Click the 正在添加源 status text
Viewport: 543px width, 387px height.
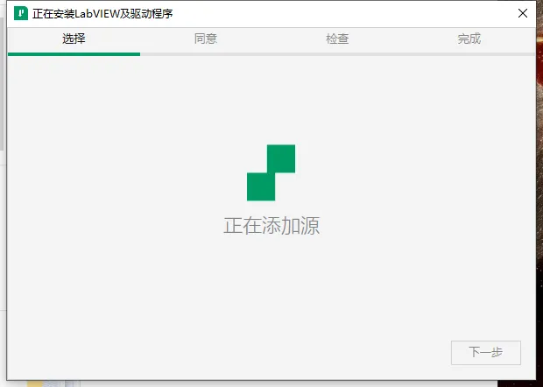(271, 226)
